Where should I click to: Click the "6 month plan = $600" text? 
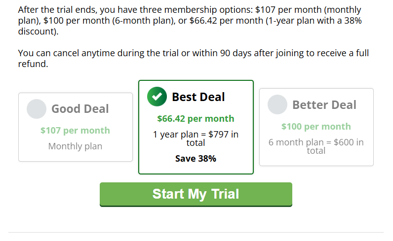coord(316,142)
